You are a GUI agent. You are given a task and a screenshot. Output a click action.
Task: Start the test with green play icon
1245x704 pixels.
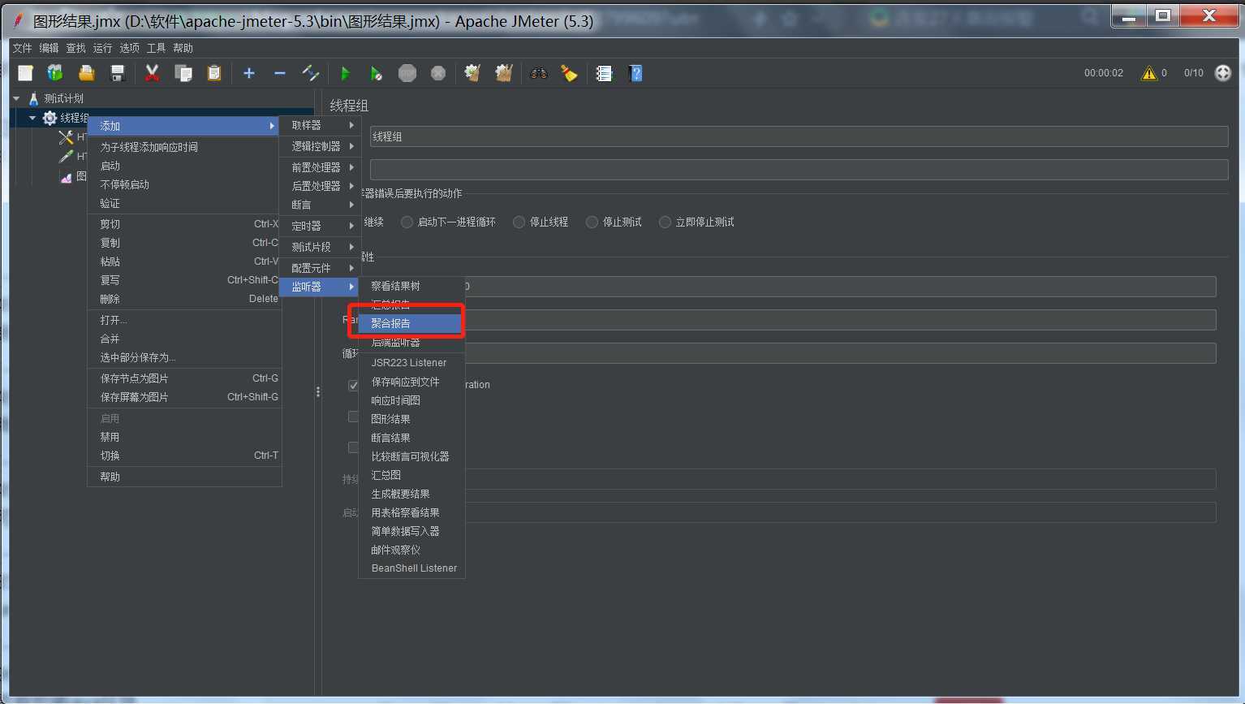pyautogui.click(x=345, y=73)
